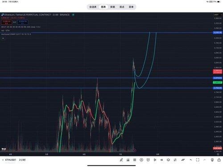Tap the green market status dot

point(73,15)
